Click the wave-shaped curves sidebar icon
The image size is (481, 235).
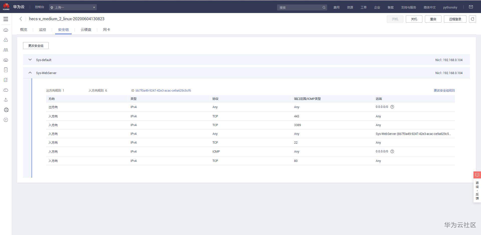(6, 50)
